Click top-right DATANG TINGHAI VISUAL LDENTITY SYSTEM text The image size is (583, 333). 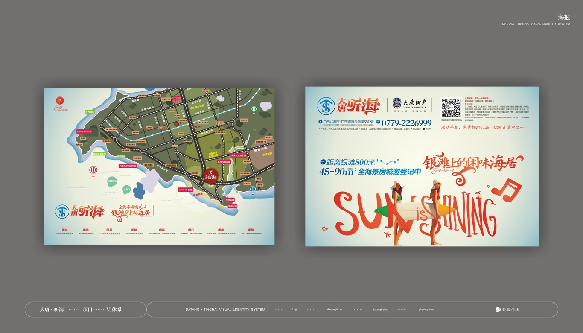pyautogui.click(x=536, y=24)
